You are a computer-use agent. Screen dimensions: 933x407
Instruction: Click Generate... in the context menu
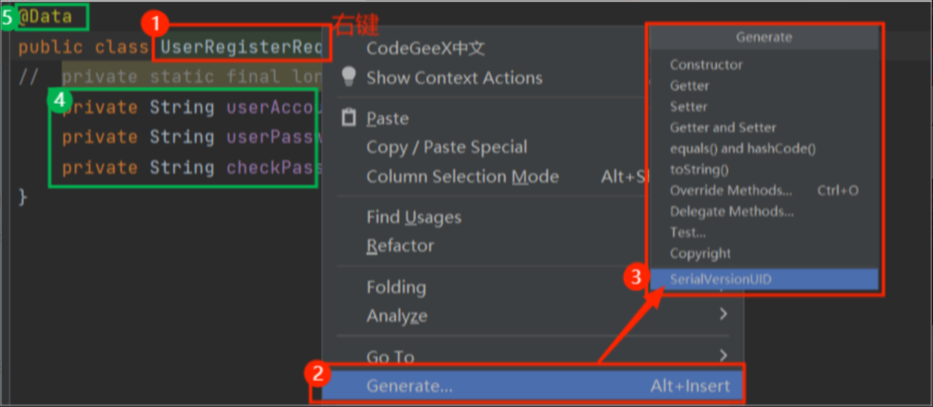click(x=409, y=386)
